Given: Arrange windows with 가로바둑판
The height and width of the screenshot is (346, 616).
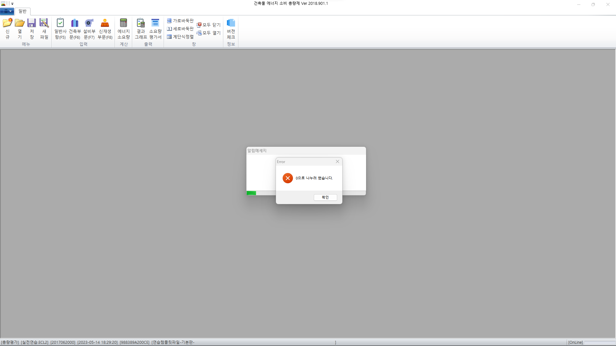Looking at the screenshot, I should (x=180, y=21).
